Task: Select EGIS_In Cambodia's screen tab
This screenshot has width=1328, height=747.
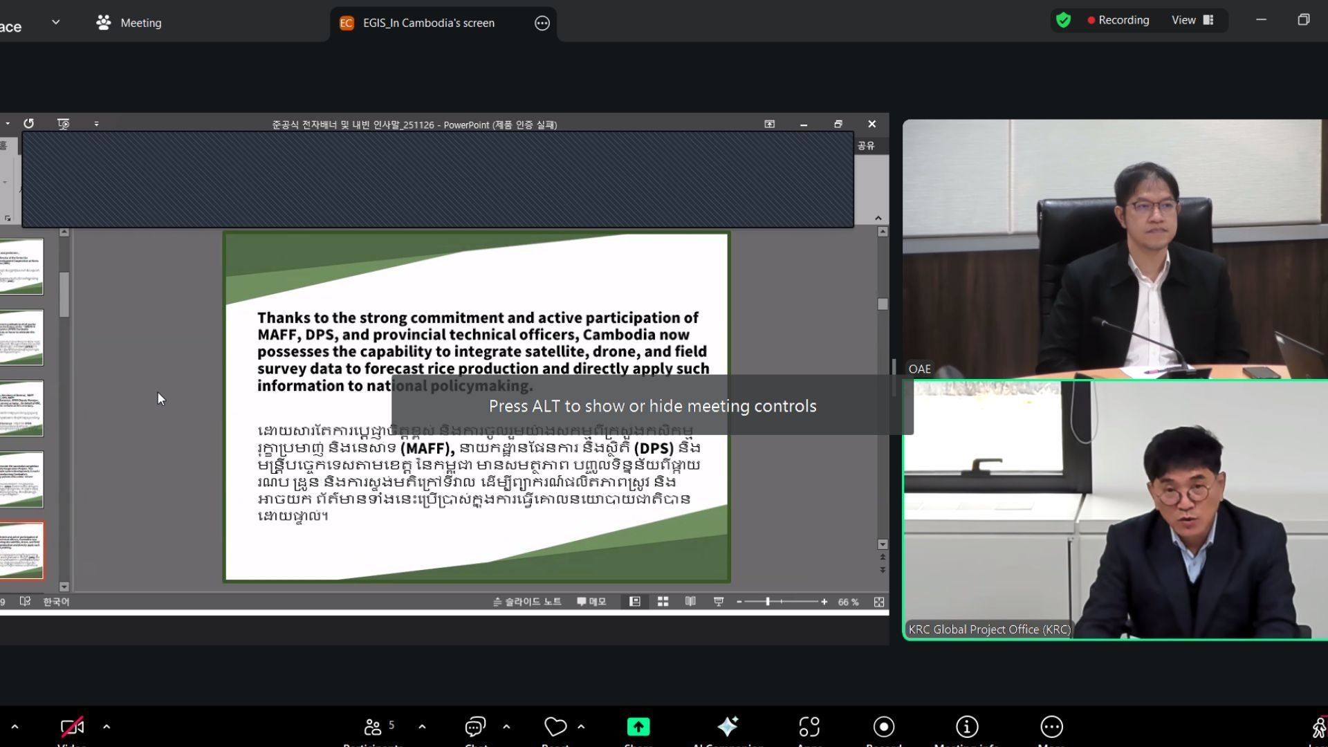Action: coord(428,23)
